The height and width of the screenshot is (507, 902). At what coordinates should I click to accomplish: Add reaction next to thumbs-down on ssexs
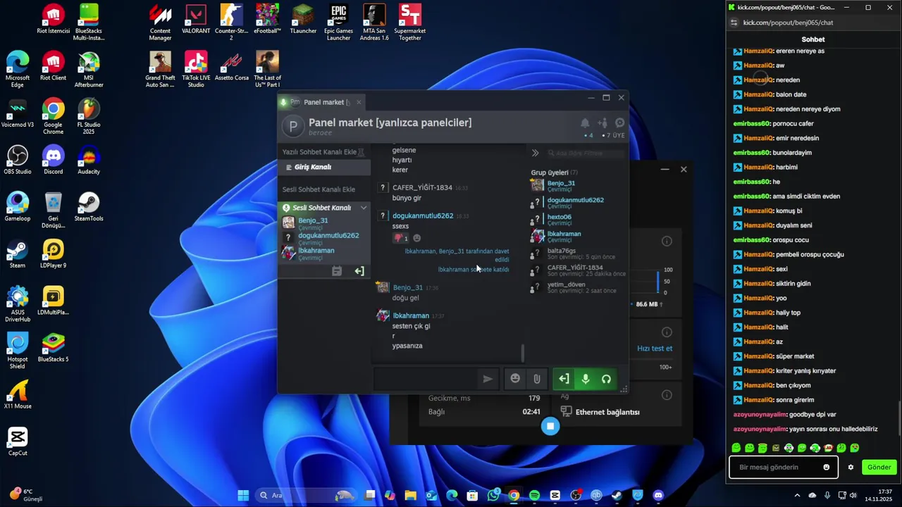416,238
